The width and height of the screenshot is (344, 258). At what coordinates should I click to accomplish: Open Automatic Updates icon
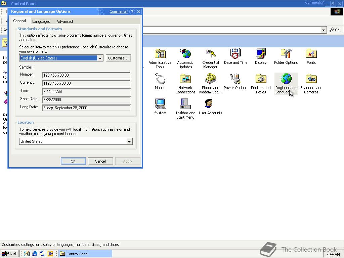click(185, 54)
